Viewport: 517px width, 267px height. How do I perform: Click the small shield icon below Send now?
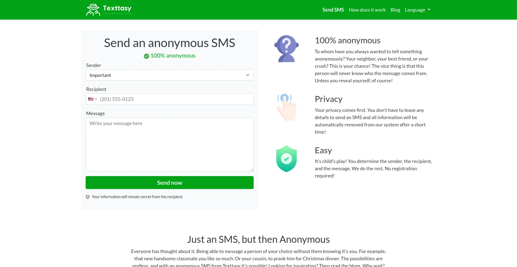88,197
